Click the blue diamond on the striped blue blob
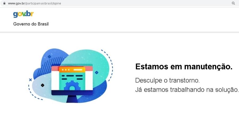The image size is (239, 134). (x=49, y=57)
